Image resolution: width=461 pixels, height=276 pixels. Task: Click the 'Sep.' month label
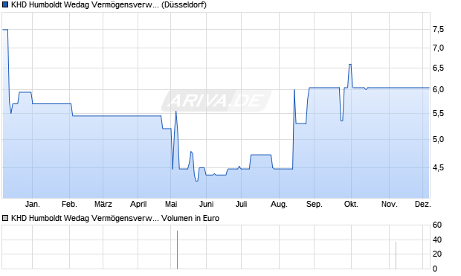315,204
